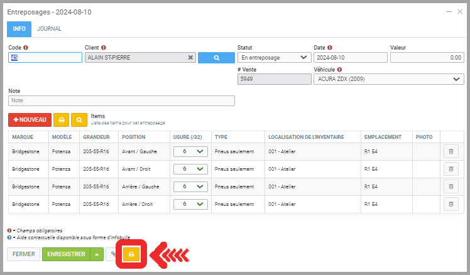Click the blue client search button
The height and width of the screenshot is (275, 470).
pos(216,57)
